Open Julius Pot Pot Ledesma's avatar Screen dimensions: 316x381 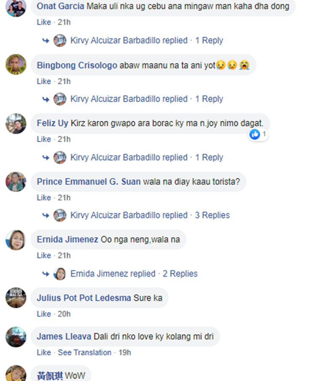16,298
